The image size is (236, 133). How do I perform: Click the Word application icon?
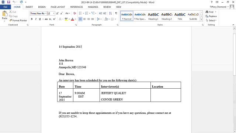[3, 2]
